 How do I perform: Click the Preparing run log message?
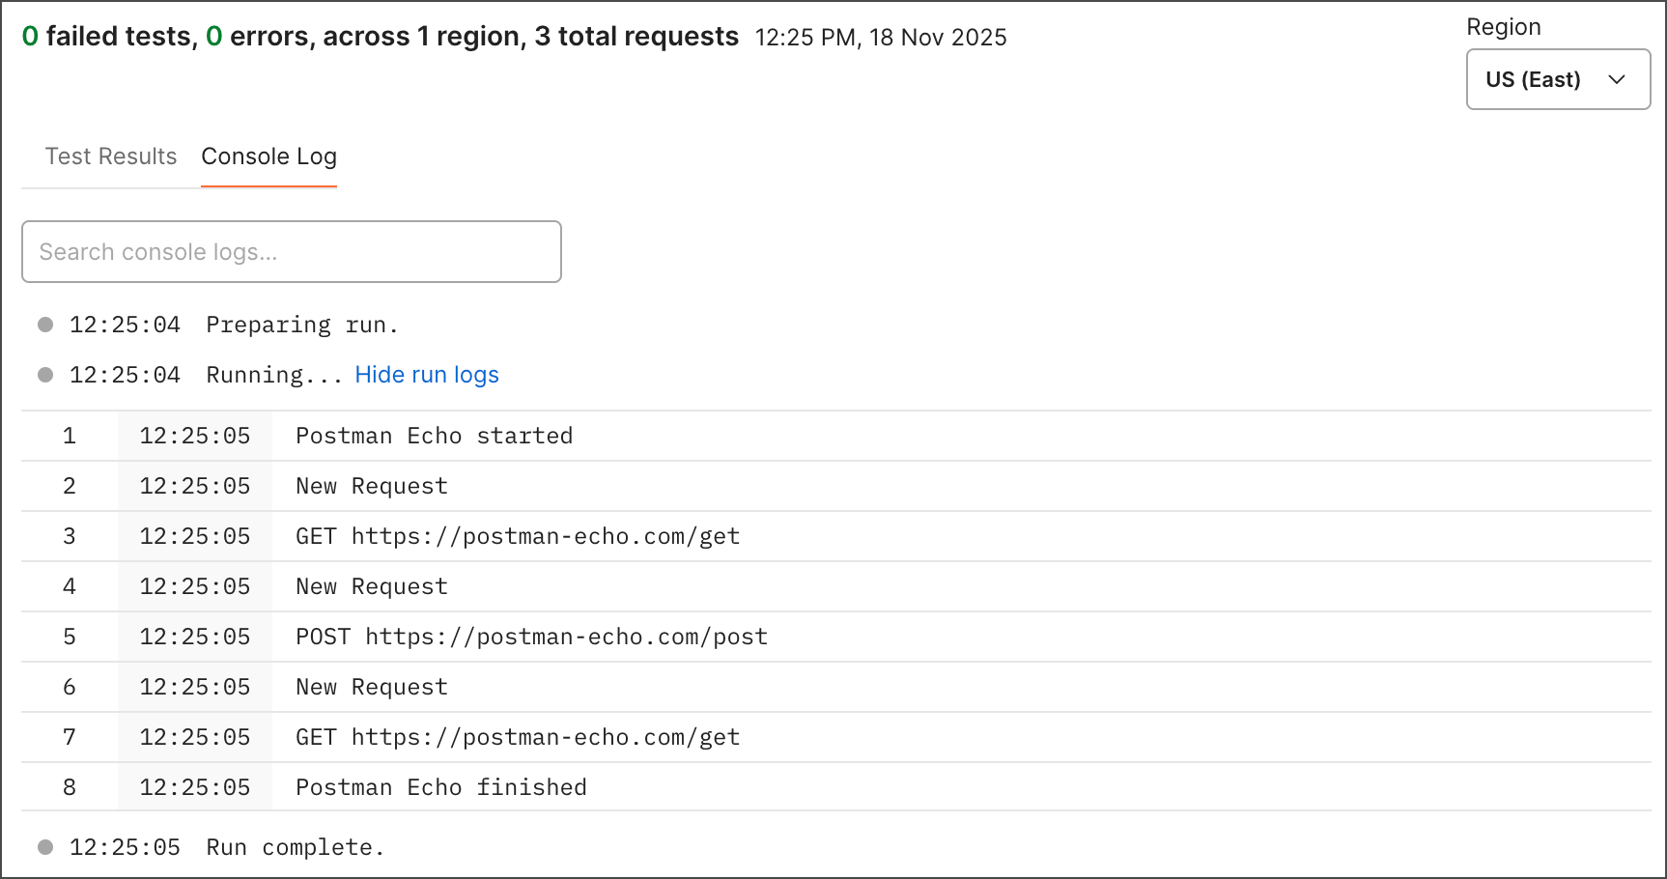coord(302,325)
